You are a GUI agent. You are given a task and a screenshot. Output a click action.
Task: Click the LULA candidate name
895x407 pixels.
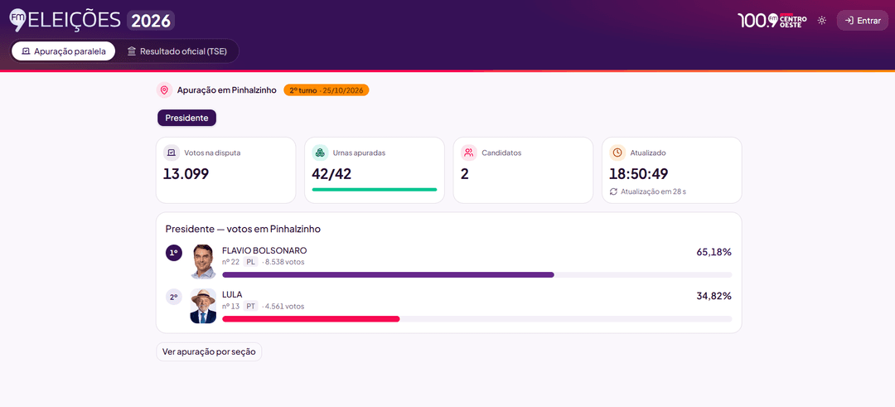(232, 294)
